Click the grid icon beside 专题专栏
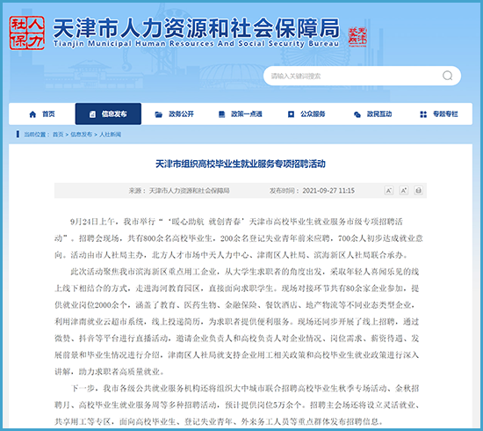The image size is (483, 431). click(x=423, y=114)
